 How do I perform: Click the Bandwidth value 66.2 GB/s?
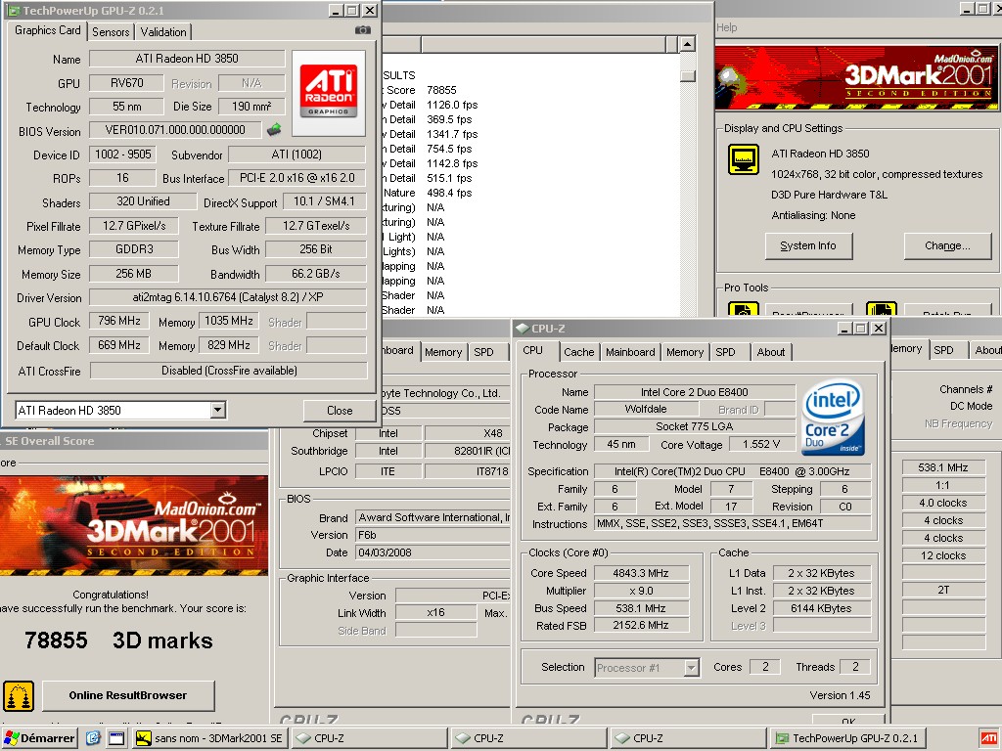316,274
